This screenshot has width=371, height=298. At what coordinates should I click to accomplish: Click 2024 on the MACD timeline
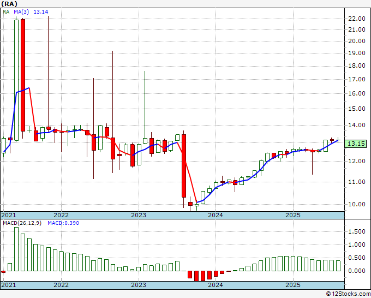pyautogui.click(x=216, y=285)
